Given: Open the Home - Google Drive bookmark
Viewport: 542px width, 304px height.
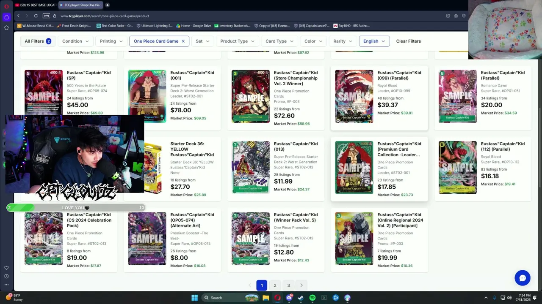Looking at the screenshot, I should 193,26.
